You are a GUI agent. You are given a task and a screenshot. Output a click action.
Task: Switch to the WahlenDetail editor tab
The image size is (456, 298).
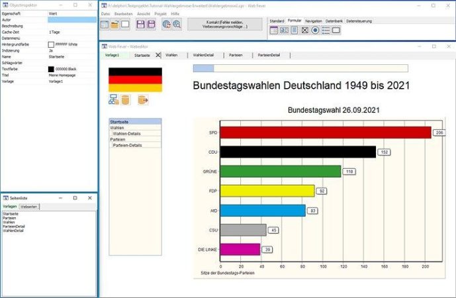point(205,56)
